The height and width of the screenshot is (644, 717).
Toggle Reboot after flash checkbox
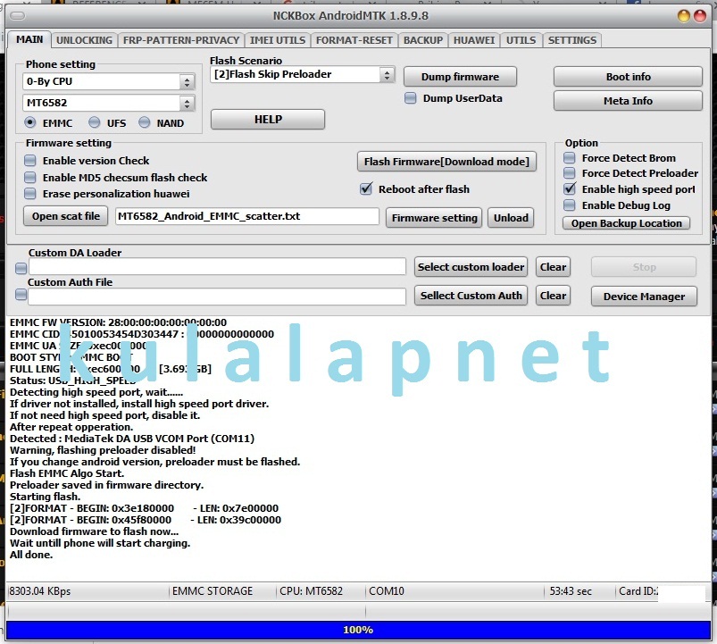366,188
